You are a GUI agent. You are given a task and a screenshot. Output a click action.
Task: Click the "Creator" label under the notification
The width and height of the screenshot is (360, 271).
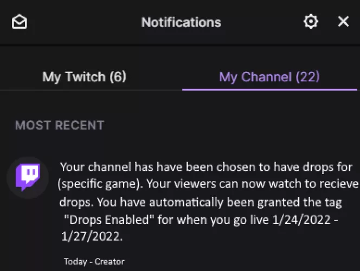pos(110,261)
